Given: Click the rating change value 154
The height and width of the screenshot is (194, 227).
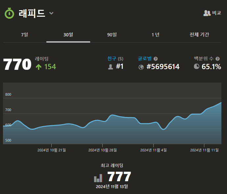Looking at the screenshot, I should [x=50, y=67].
